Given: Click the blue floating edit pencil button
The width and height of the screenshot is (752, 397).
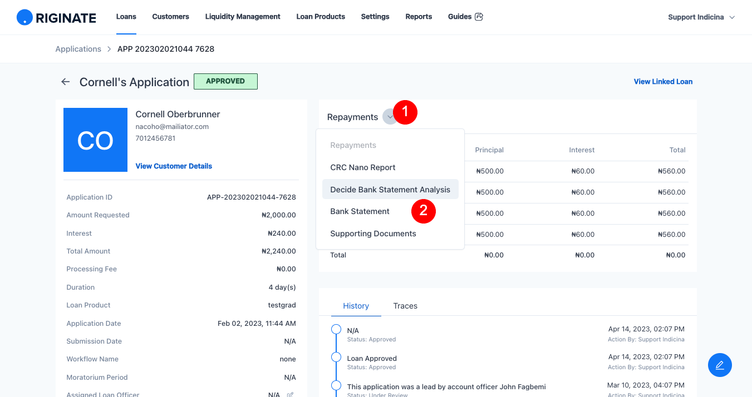Looking at the screenshot, I should coord(720,365).
